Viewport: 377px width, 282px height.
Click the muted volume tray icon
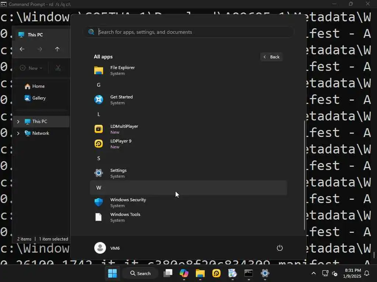pos(335,273)
